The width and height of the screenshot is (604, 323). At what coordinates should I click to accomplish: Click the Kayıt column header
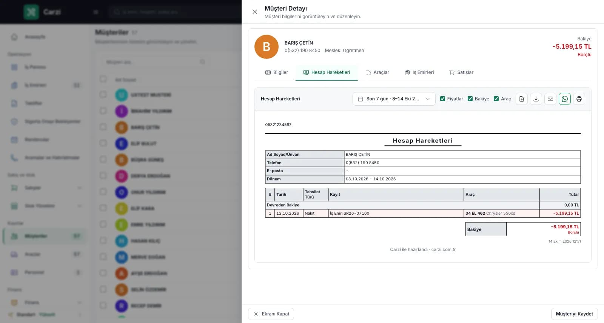(396, 194)
